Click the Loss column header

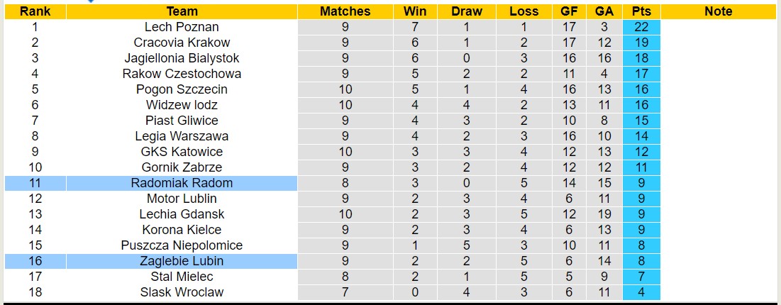pyautogui.click(x=524, y=11)
